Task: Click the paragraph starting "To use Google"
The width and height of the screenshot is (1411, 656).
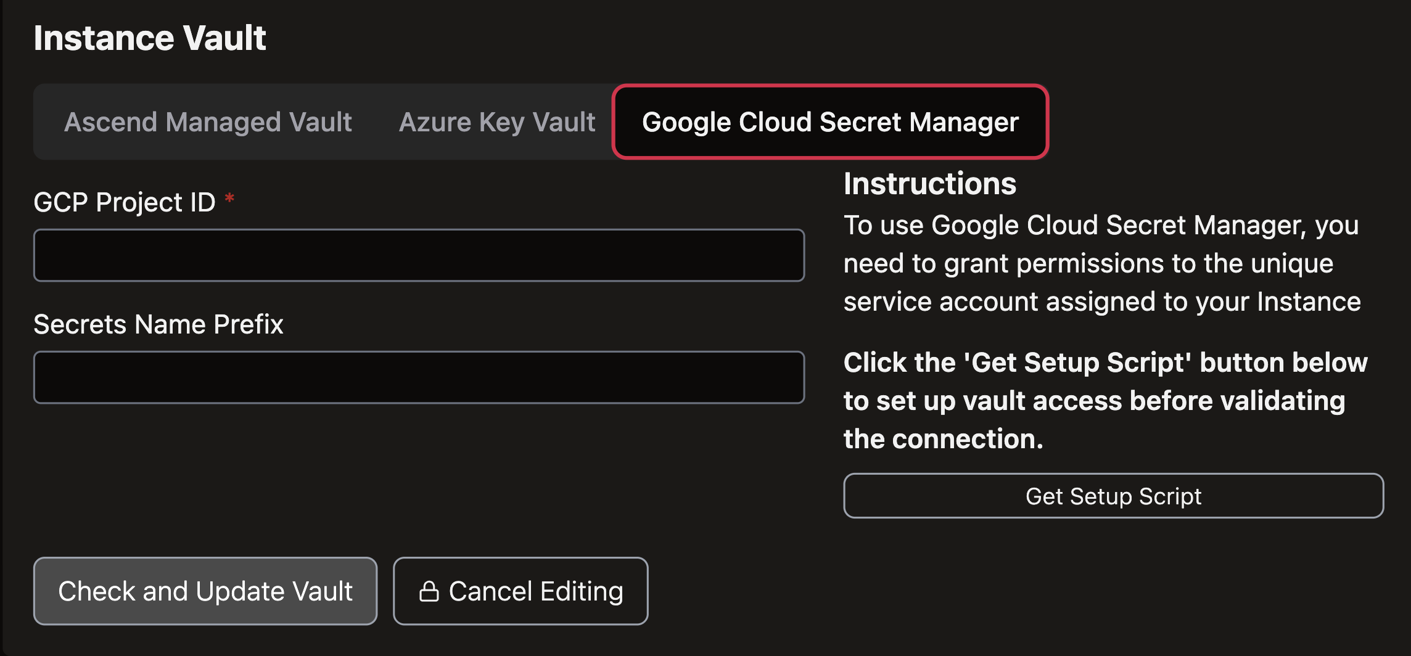Action: (x=1101, y=263)
